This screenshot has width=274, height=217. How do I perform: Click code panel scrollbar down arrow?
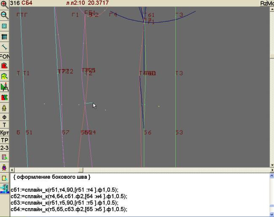point(272,214)
